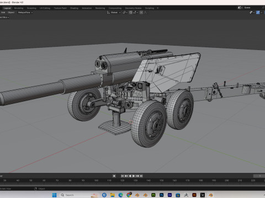Expand the RetopoFlow dropdown
Viewport: 265px width, 198px height.
25,13
